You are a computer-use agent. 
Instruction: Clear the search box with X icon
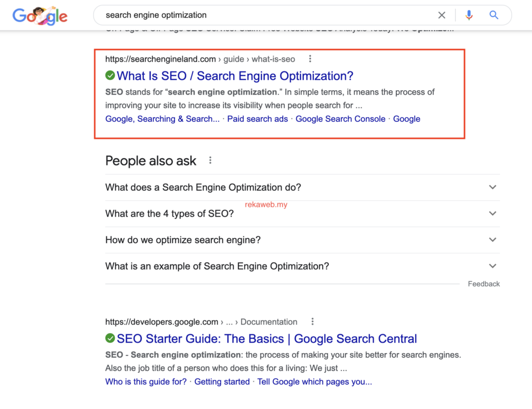[442, 15]
